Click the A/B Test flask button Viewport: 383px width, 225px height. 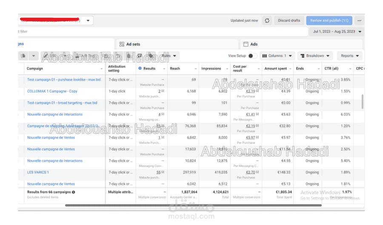point(86,56)
